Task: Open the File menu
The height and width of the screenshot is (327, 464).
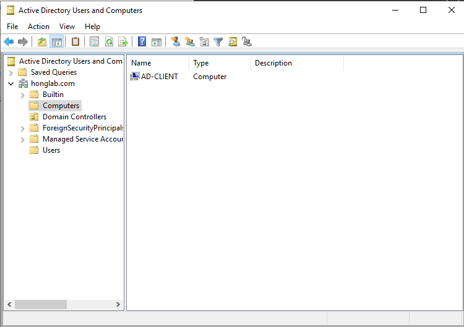Action: click(x=12, y=27)
